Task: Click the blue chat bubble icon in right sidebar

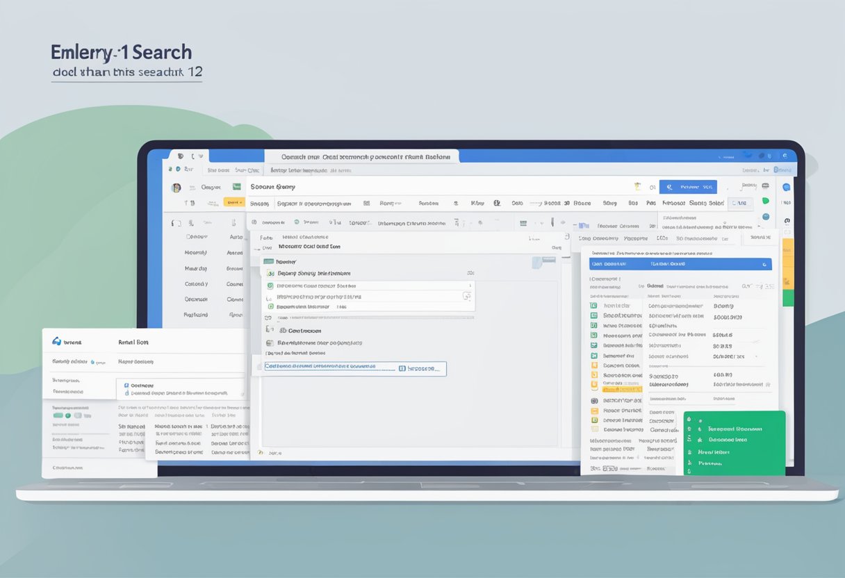Action: (787, 188)
